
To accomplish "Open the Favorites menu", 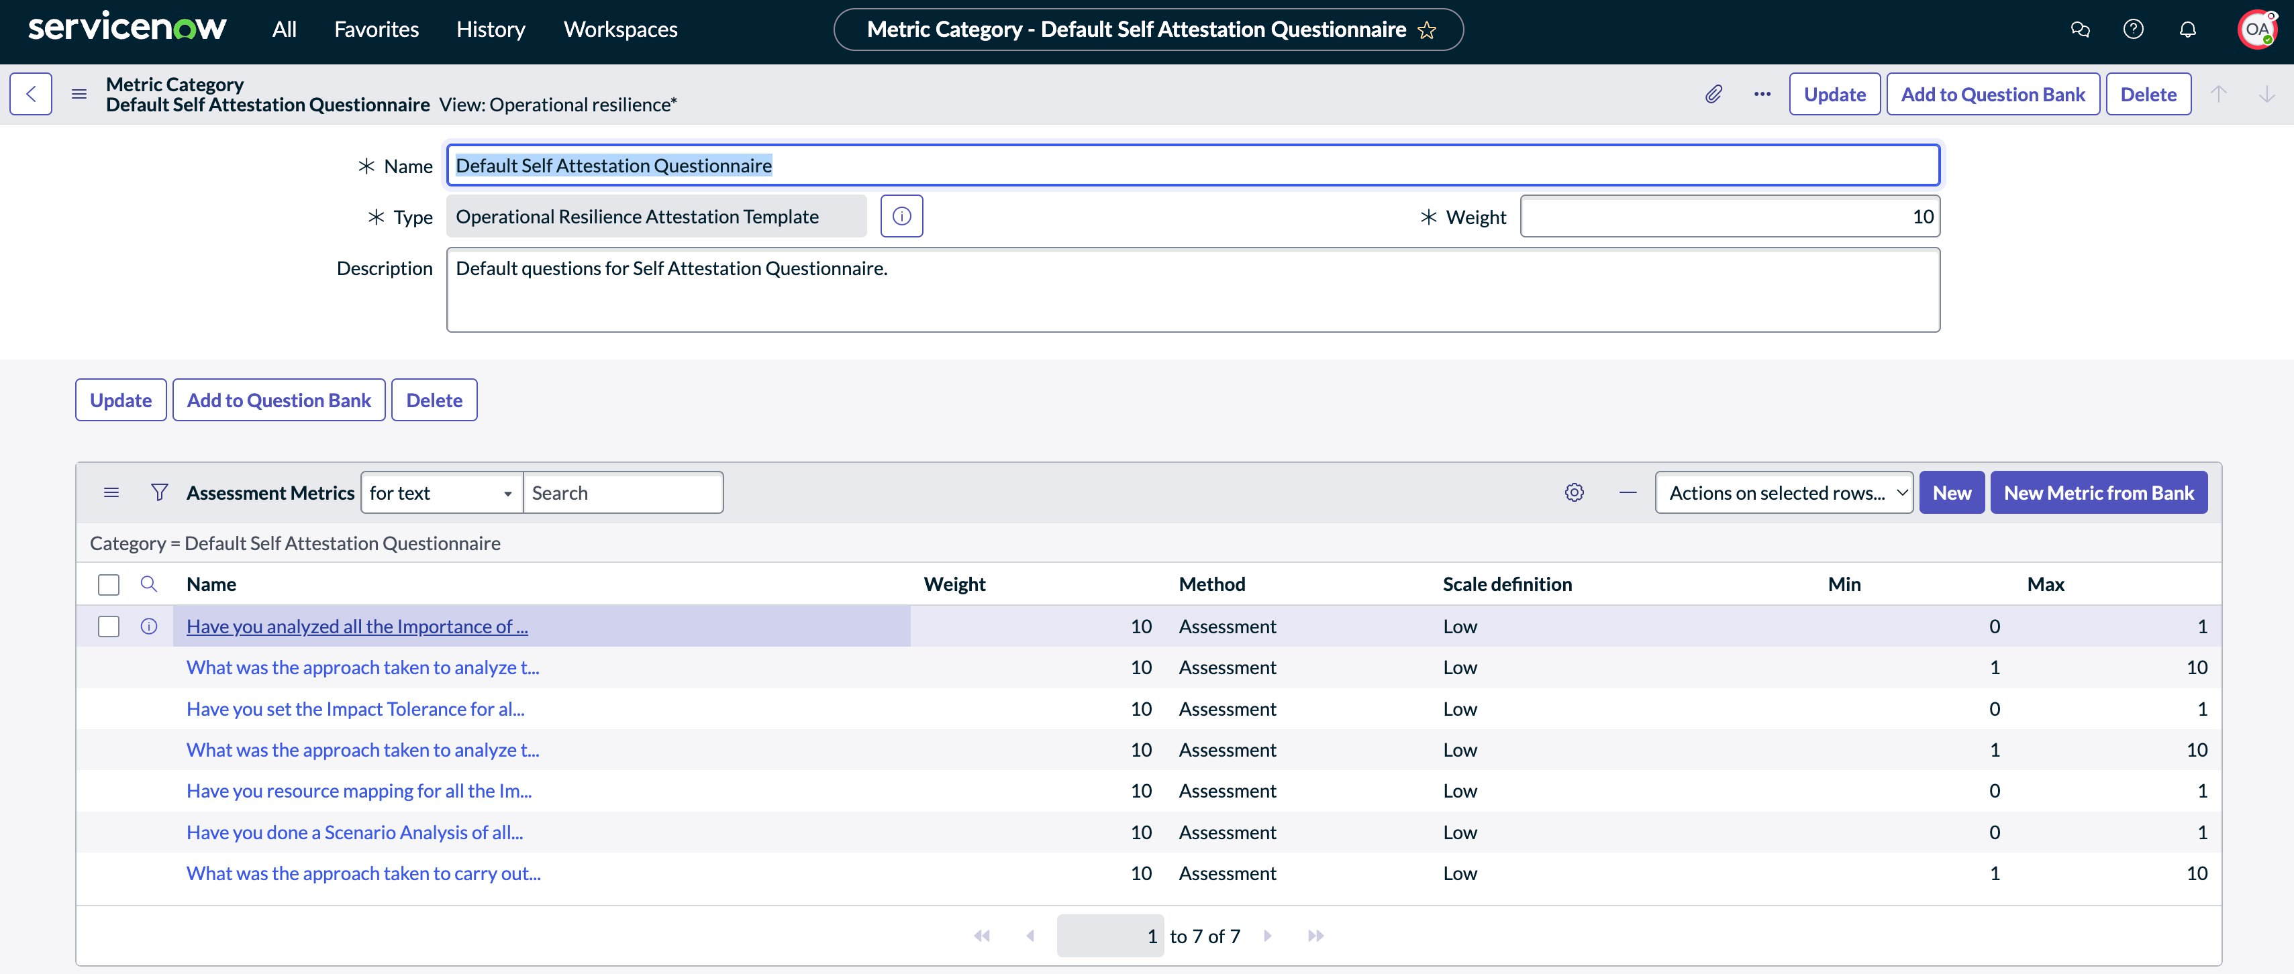I will click(x=376, y=30).
